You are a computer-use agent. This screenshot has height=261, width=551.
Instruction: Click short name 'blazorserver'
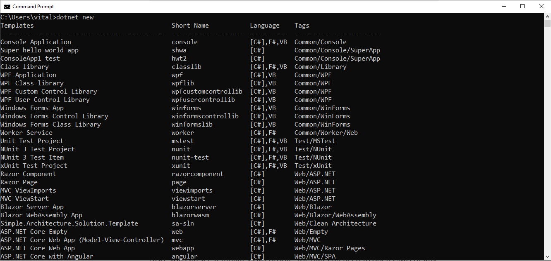tap(194, 207)
